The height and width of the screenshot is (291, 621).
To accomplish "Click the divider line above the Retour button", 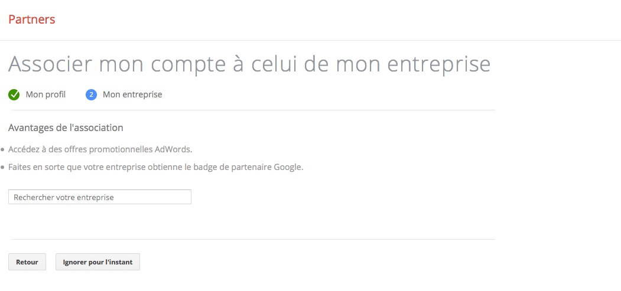I will [252, 239].
